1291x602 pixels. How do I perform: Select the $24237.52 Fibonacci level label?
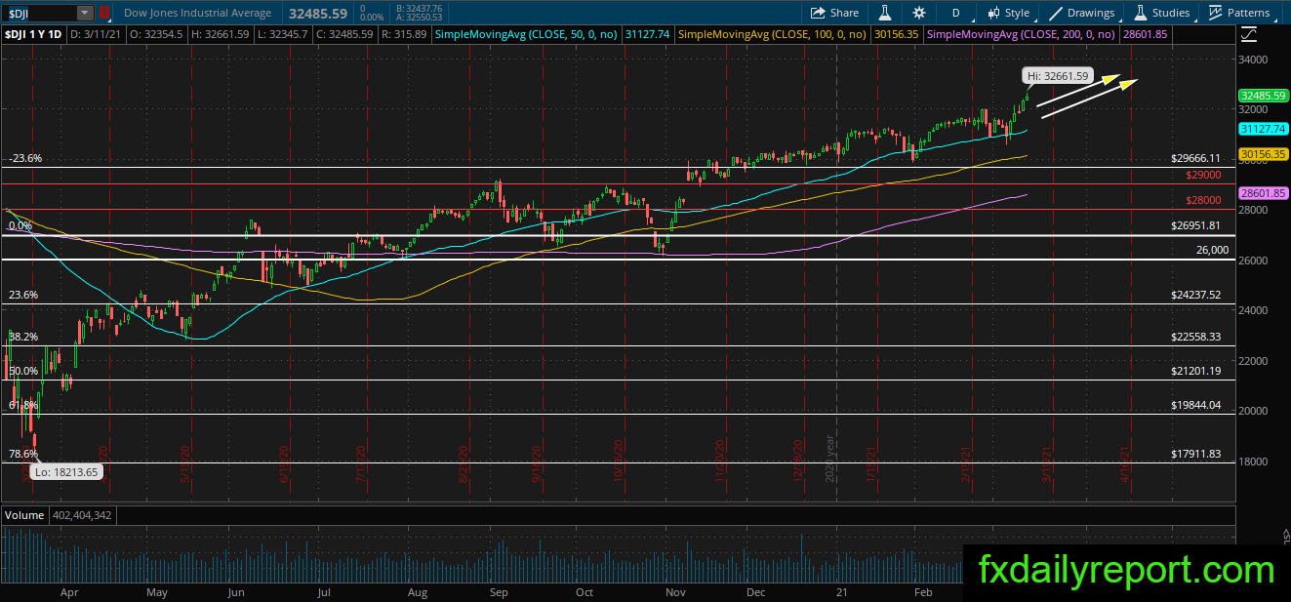(x=1196, y=295)
